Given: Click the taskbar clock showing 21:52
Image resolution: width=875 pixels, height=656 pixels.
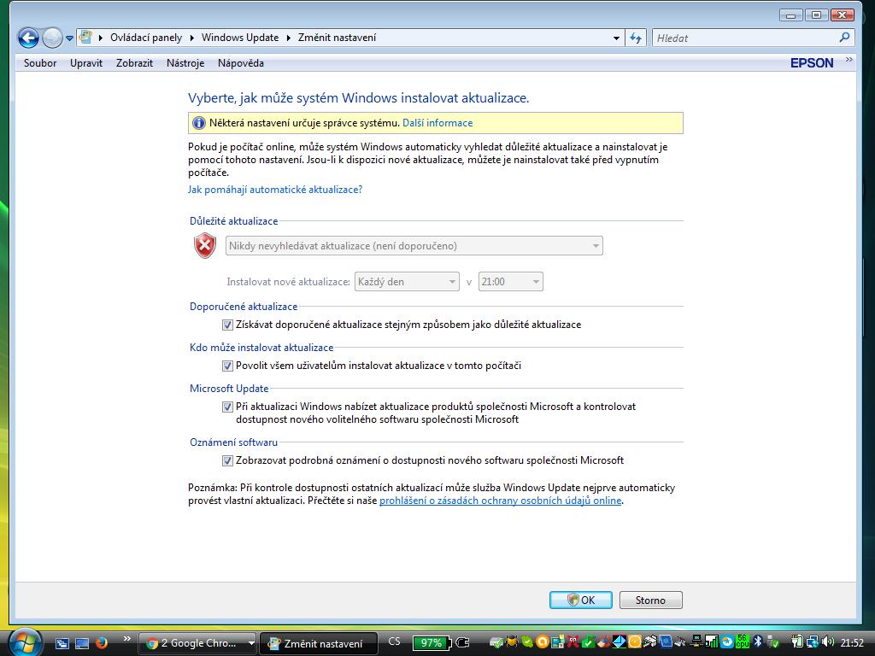Looking at the screenshot, I should (x=852, y=642).
